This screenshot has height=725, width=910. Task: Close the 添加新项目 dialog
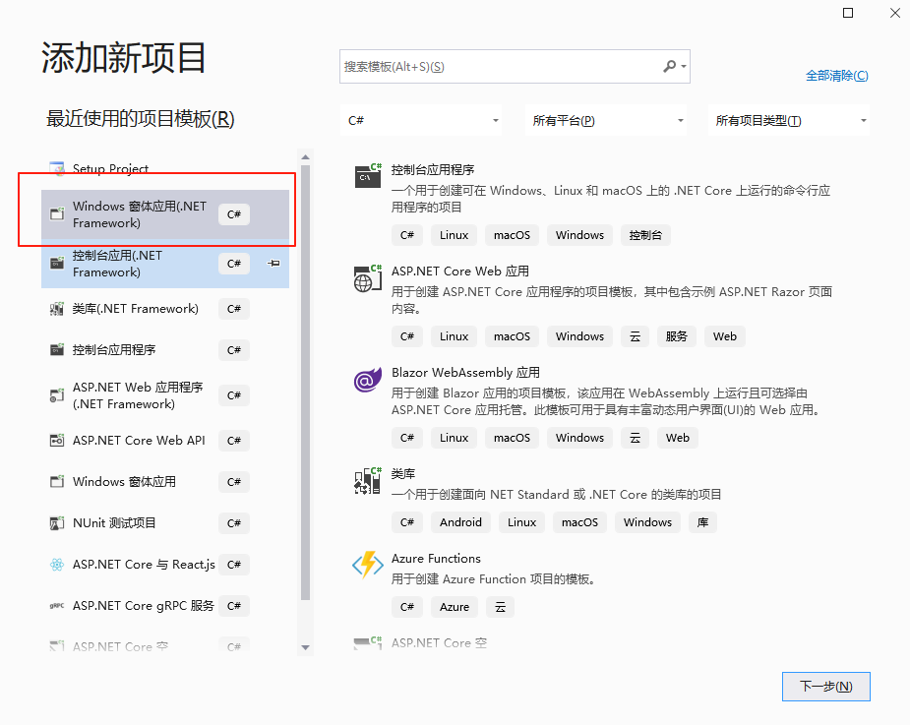tap(895, 13)
